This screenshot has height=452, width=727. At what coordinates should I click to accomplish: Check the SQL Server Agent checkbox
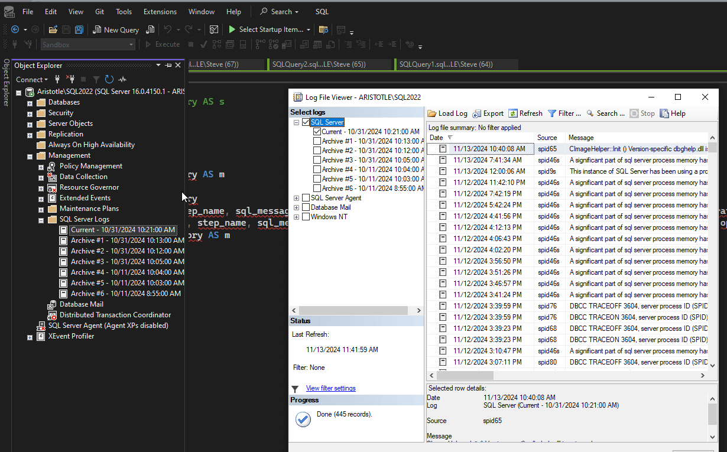click(x=306, y=198)
